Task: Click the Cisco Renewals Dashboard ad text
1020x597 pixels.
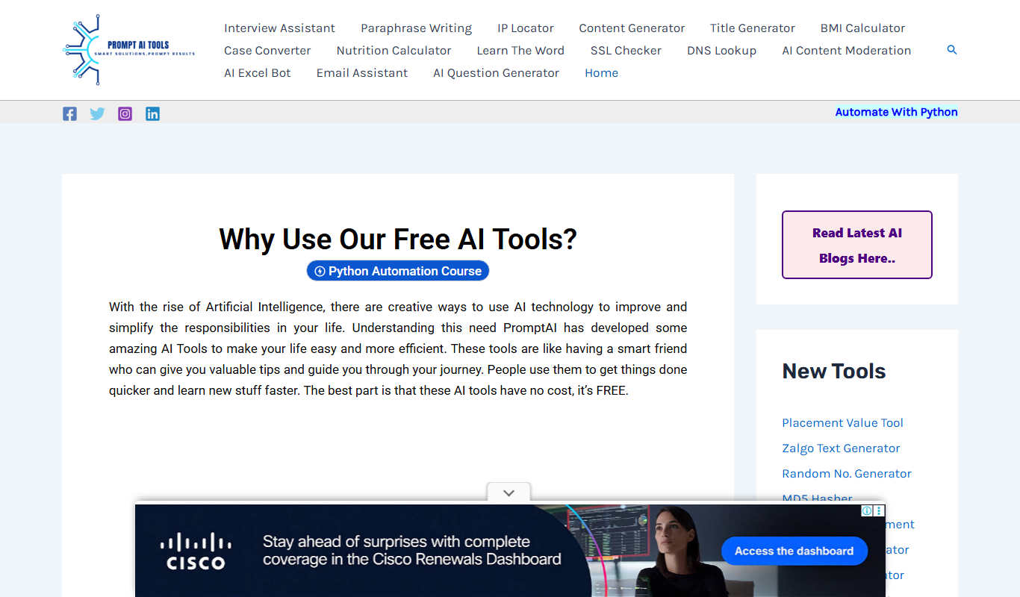Action: [x=411, y=551]
